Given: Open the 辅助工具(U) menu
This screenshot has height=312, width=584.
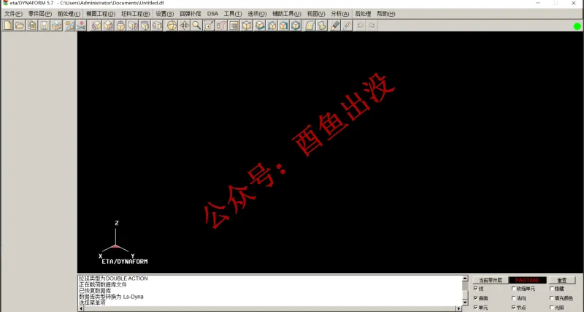Looking at the screenshot, I should coord(287,14).
